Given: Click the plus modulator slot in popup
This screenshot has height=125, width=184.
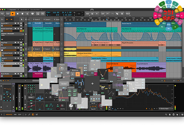Looking at the screenshot, I should click(x=93, y=84).
